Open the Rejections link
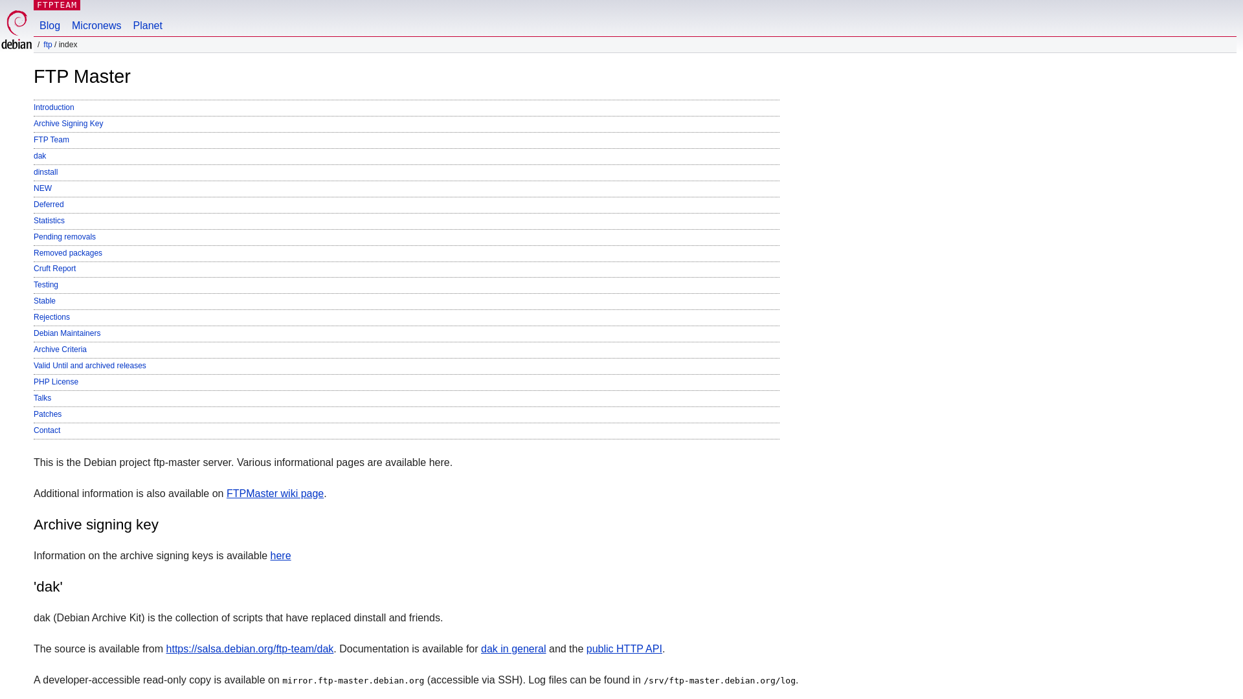 coord(52,317)
